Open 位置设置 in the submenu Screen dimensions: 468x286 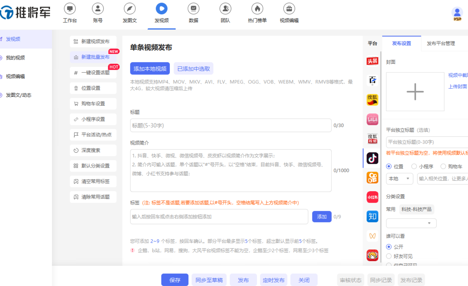tap(93, 88)
